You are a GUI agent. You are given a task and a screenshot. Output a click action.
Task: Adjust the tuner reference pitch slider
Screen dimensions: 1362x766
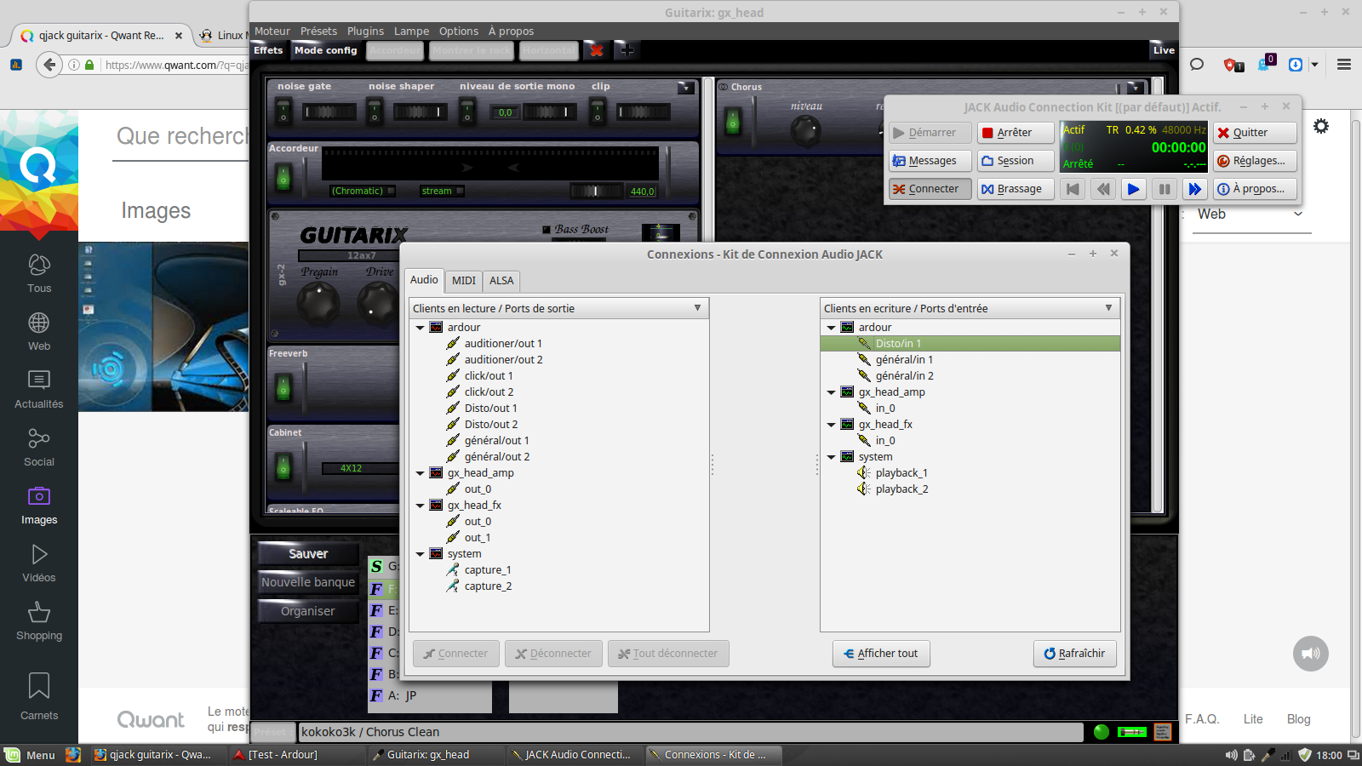[x=596, y=191]
